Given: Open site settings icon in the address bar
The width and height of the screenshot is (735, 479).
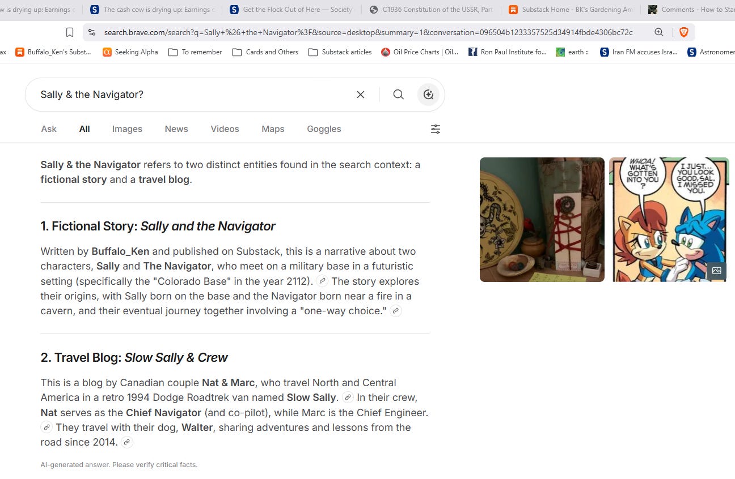Looking at the screenshot, I should 92,32.
